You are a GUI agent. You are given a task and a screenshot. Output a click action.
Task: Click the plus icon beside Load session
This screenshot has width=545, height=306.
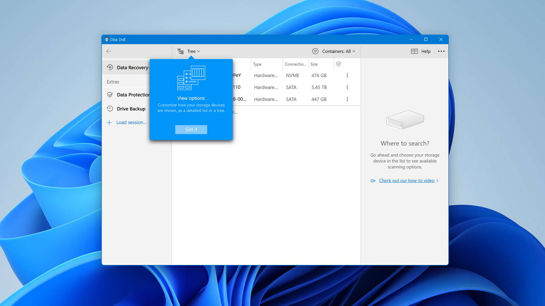109,122
